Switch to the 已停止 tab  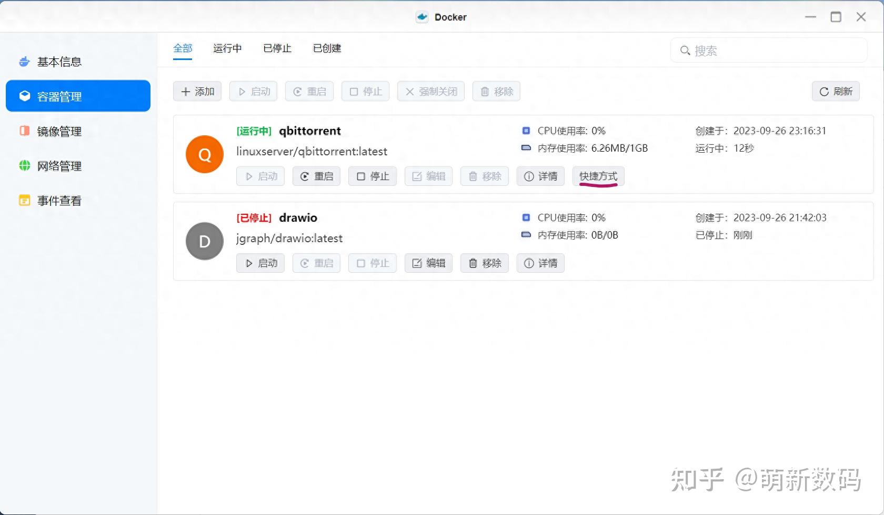click(x=277, y=48)
